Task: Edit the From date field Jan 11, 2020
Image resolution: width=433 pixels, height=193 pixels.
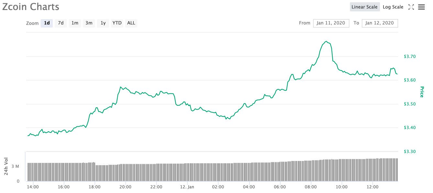Action: pos(331,23)
